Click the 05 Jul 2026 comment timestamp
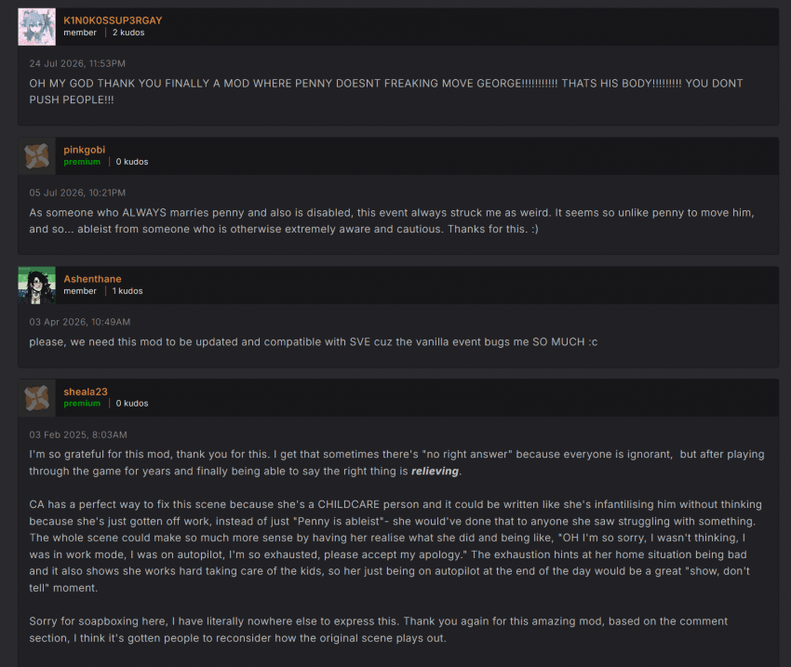 [x=77, y=193]
